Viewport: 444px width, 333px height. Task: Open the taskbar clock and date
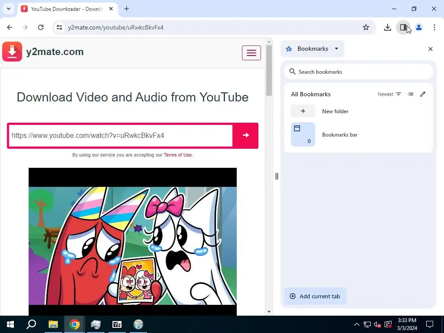407,324
